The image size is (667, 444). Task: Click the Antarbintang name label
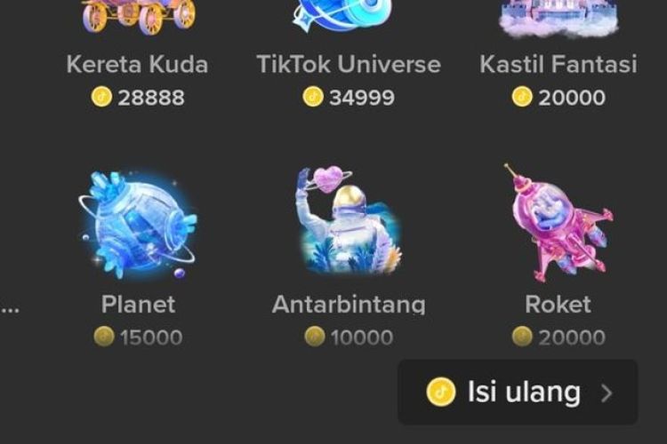pyautogui.click(x=349, y=305)
